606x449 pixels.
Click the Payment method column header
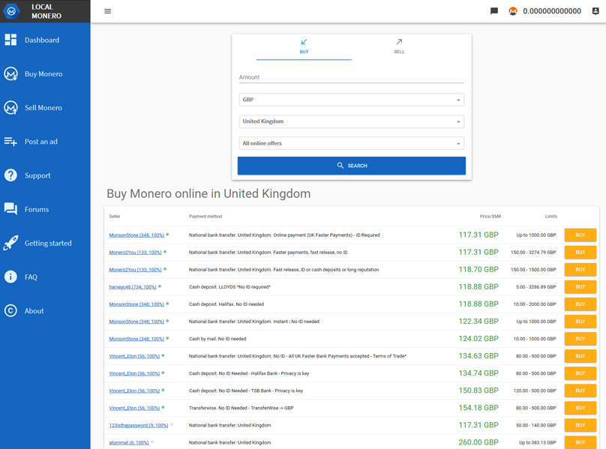coord(205,217)
